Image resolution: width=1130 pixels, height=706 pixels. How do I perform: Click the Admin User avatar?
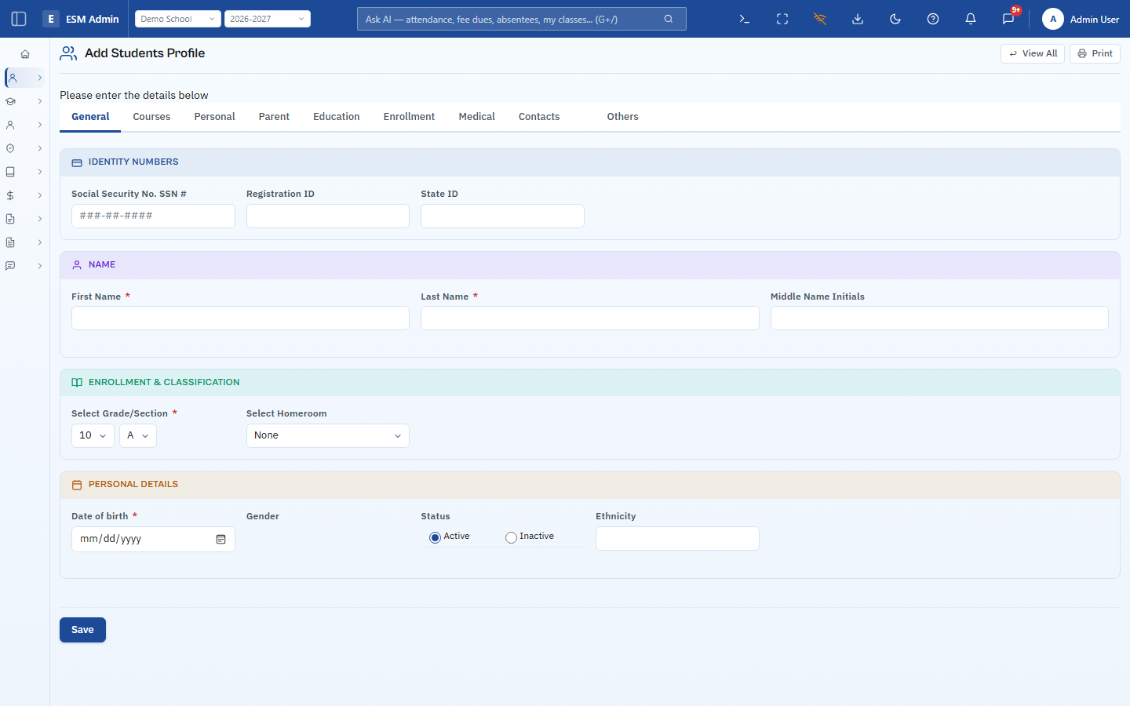click(x=1053, y=19)
